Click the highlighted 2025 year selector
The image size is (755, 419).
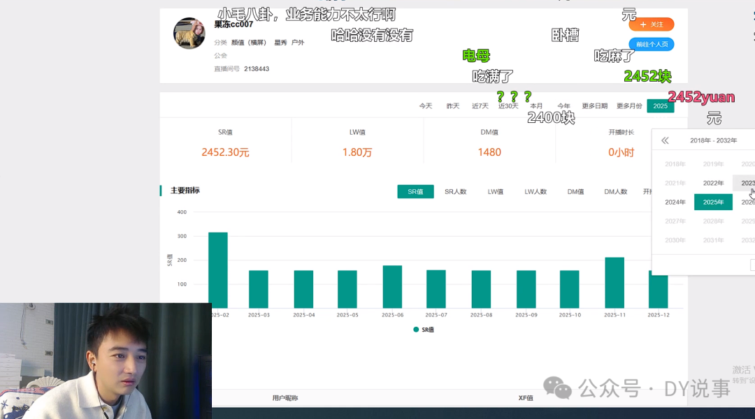click(x=661, y=106)
